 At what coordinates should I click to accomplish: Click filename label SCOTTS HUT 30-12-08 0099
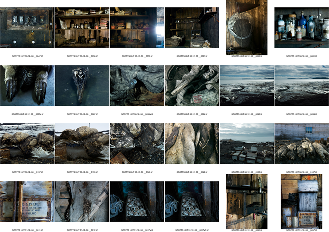[302, 114]
